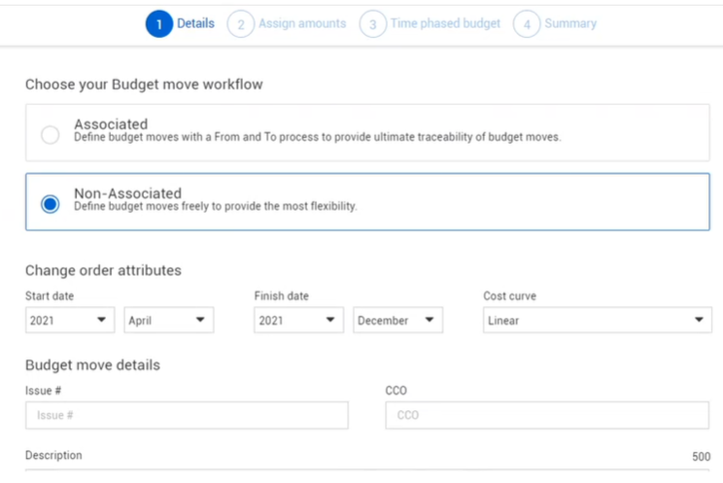
Task: Focus the CCO input field
Action: 547,415
